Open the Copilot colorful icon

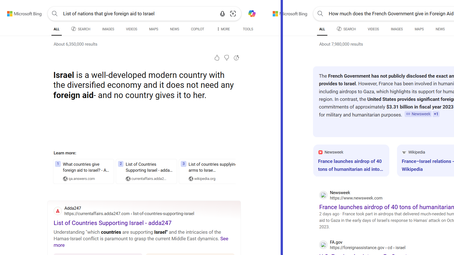[252, 14]
